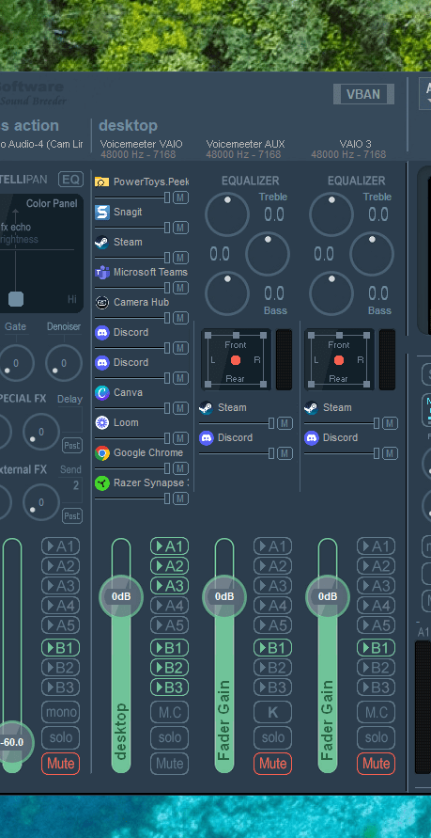The image size is (431, 838).
Task: Click the Steam icon in the desktop app list
Action: pos(102,242)
